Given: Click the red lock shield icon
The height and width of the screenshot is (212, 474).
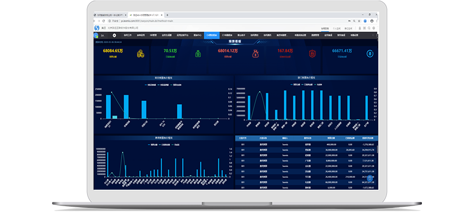Looking at the screenshot, I should (x=312, y=53).
